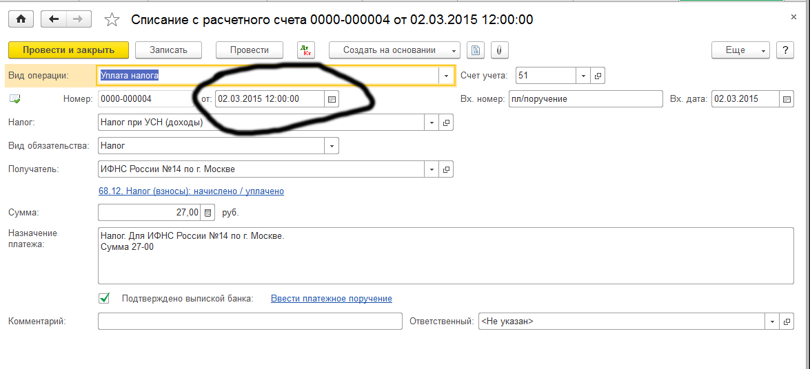
Task: Expand Ответственный dropdown list
Action: [x=772, y=321]
